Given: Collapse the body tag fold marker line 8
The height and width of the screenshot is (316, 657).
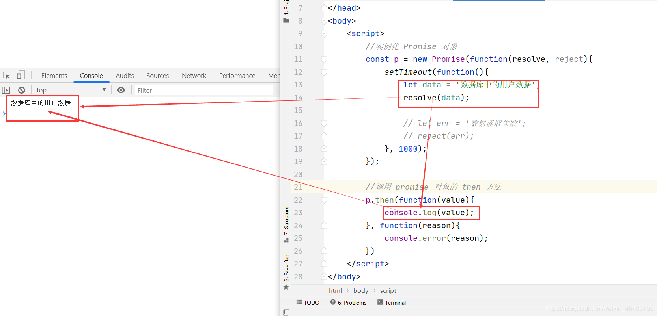Looking at the screenshot, I should click(324, 21).
